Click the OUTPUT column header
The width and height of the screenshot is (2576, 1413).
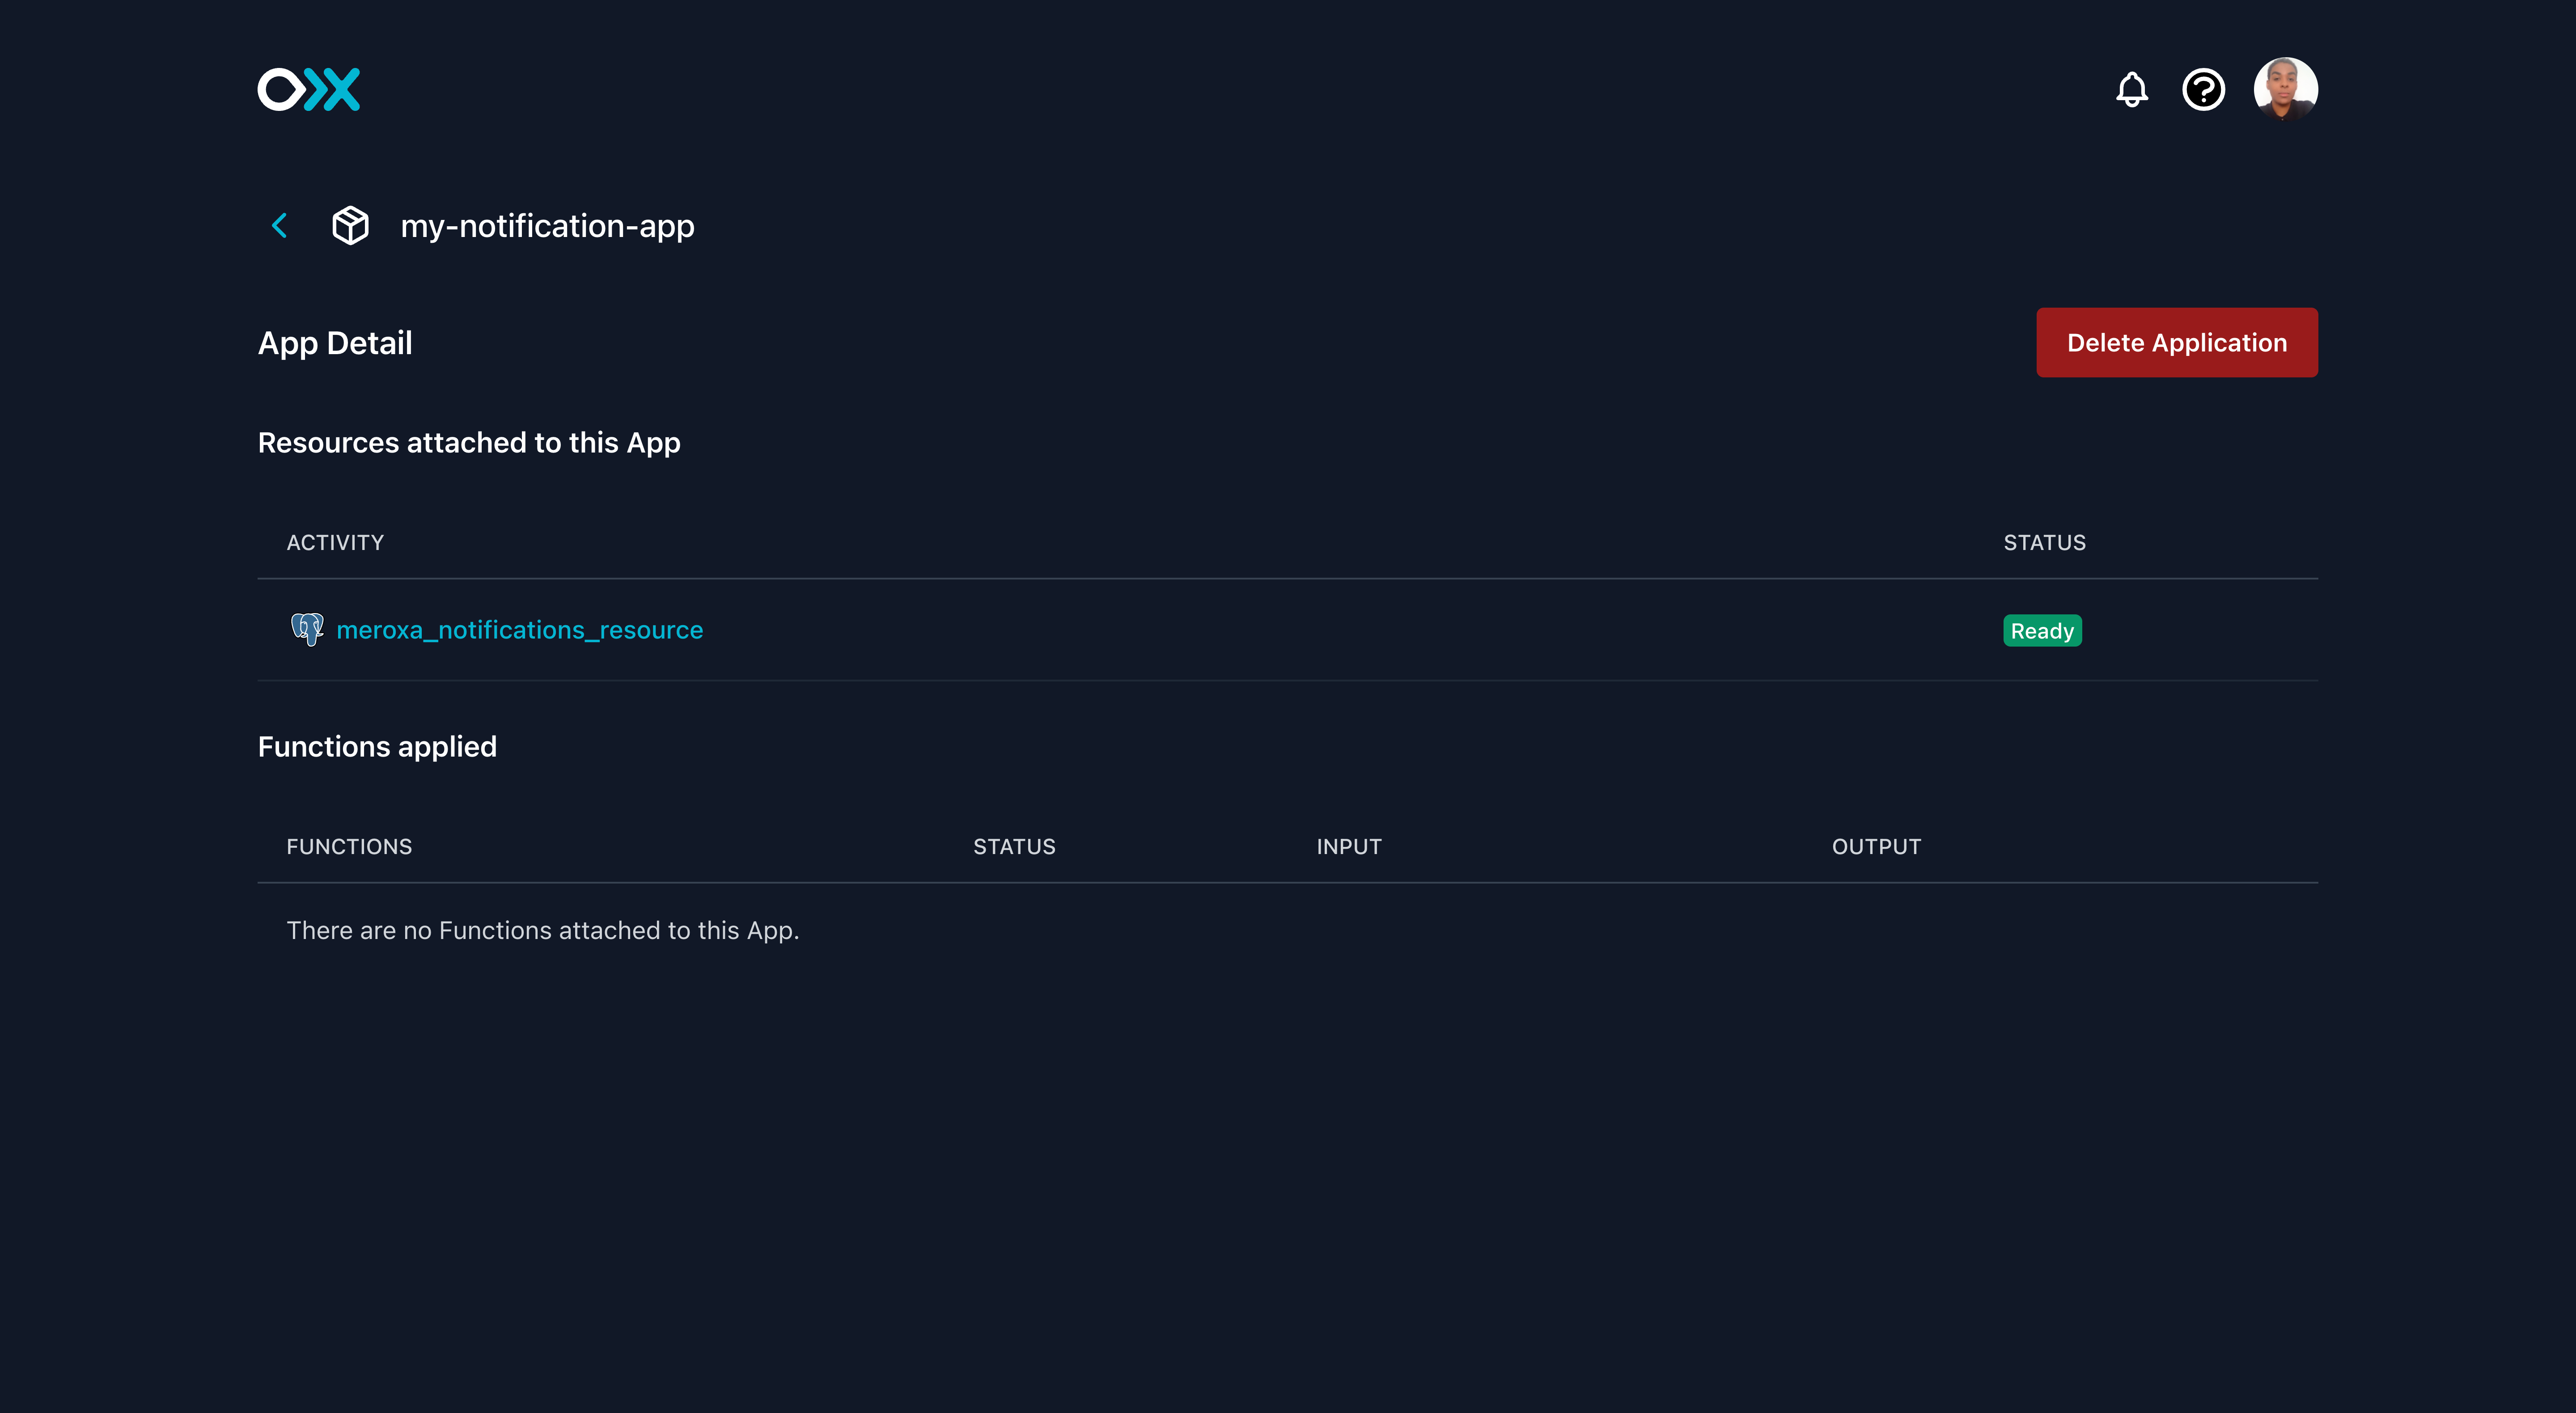[1876, 846]
